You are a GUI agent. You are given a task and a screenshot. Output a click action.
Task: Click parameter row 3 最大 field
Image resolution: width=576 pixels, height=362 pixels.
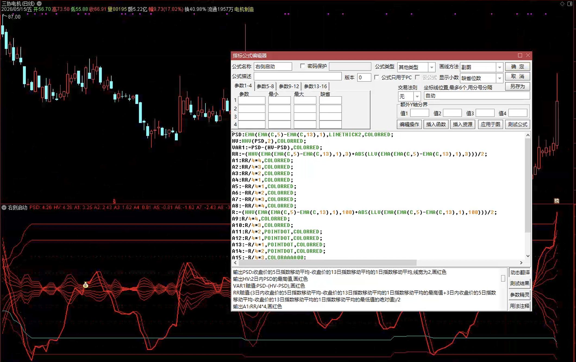tap(305, 117)
